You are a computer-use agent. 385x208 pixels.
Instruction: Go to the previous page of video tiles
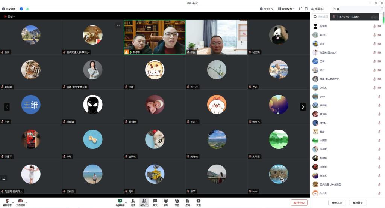(x=7, y=107)
